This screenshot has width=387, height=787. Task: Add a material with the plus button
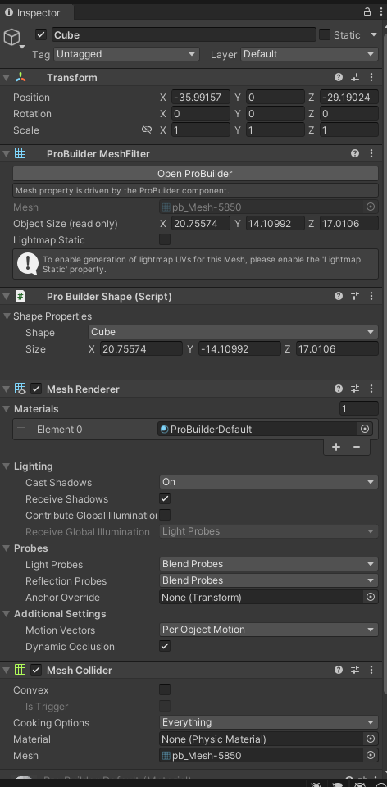336,447
